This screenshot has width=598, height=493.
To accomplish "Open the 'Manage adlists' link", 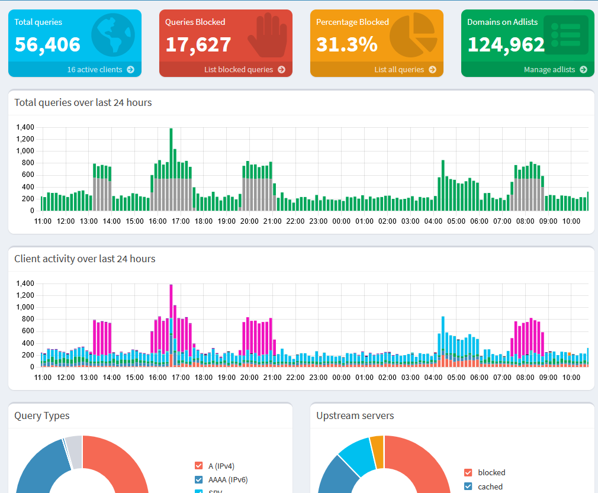I will point(549,70).
